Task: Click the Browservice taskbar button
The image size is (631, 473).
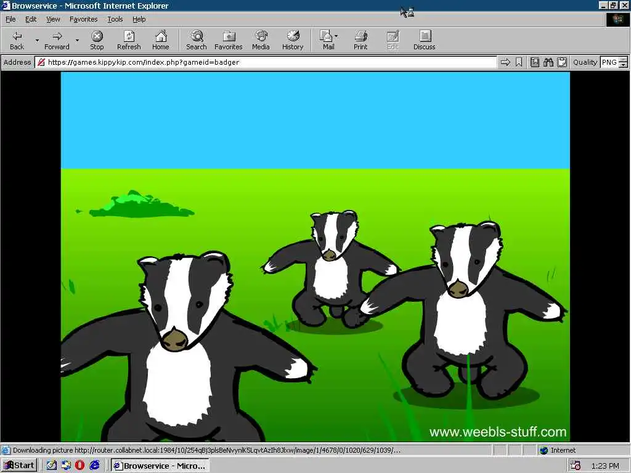Action: coord(160,466)
